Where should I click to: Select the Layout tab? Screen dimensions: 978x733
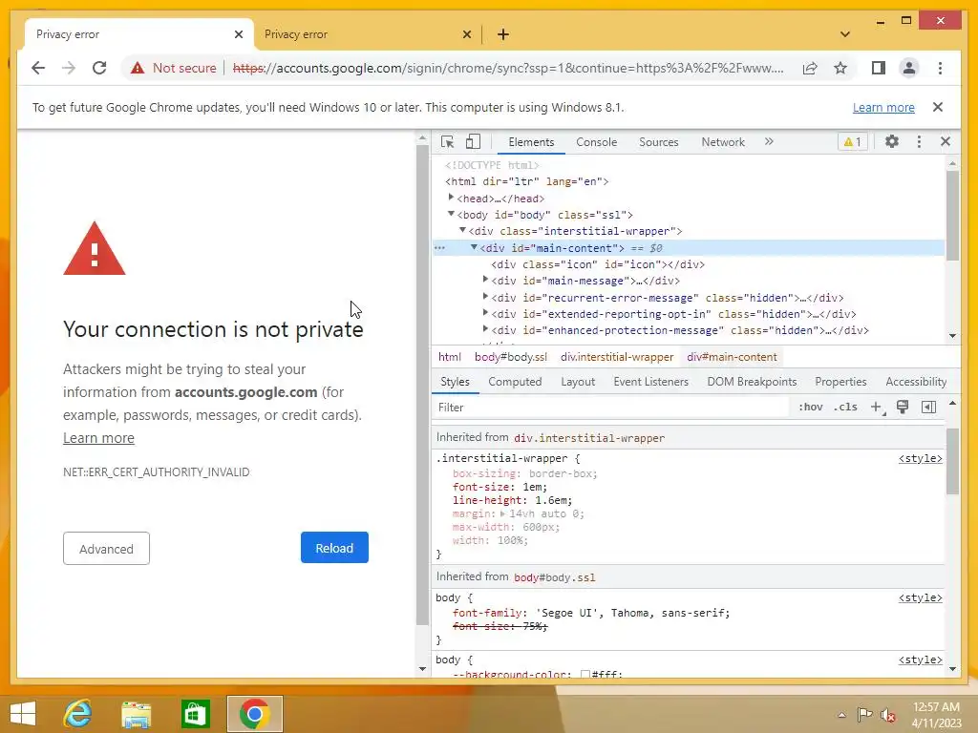(578, 382)
